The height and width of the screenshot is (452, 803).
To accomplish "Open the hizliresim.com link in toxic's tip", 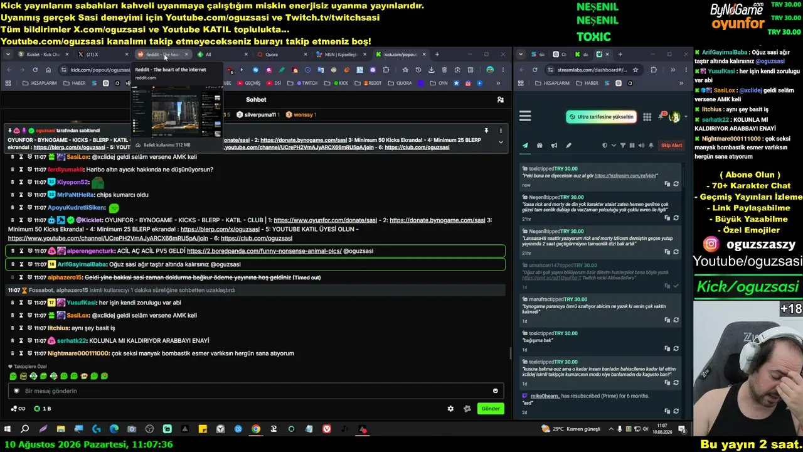I will (625, 176).
